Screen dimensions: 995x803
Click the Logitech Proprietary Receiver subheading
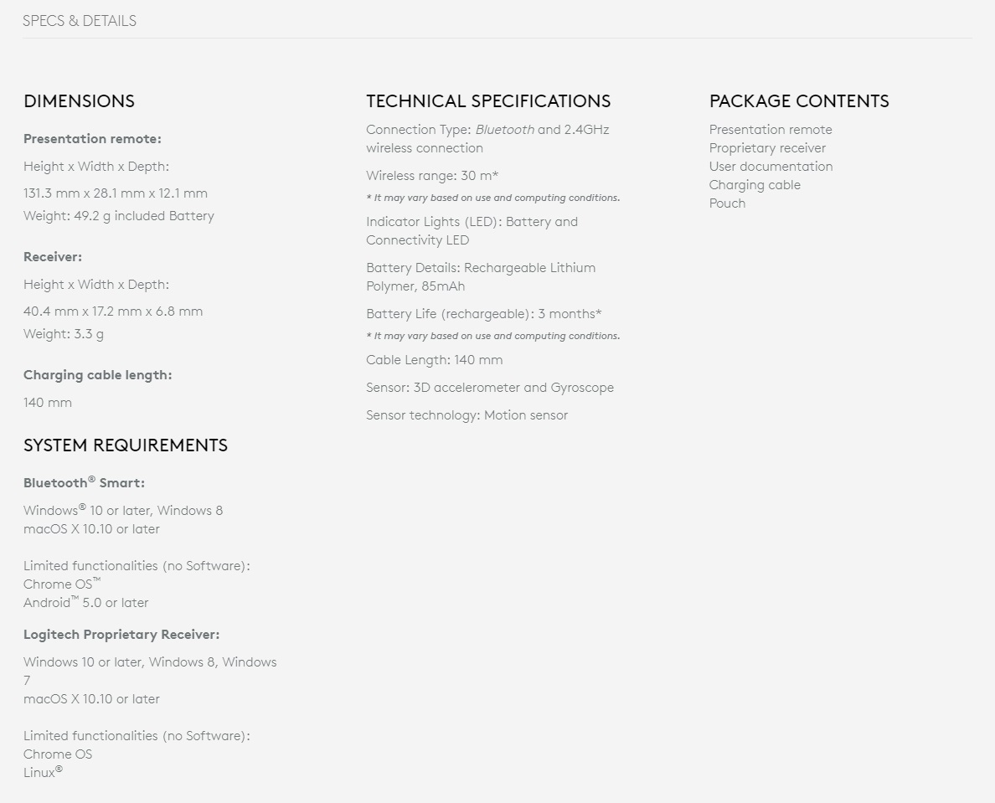[121, 635]
